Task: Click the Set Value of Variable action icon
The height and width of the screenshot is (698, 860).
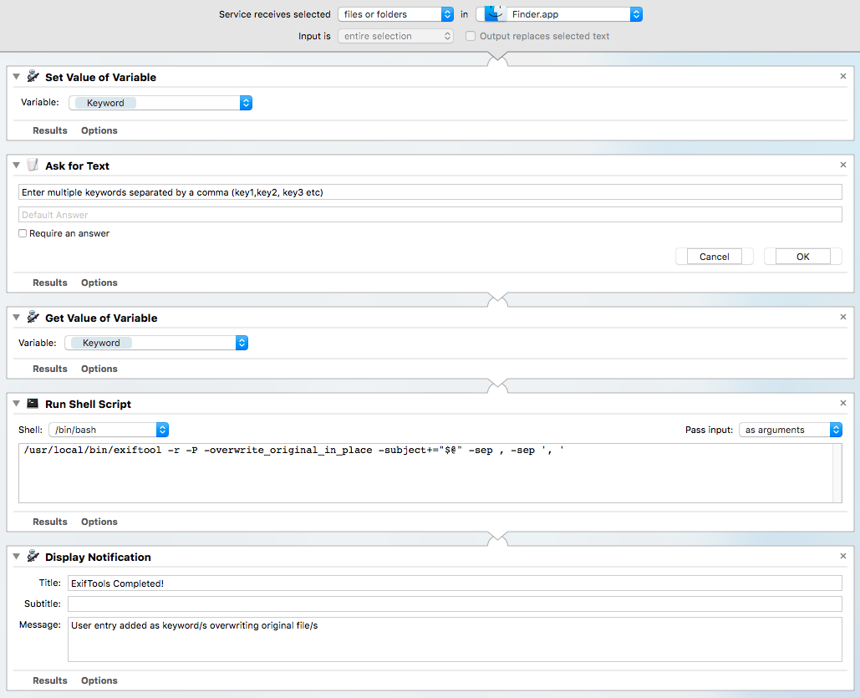Action: [33, 77]
